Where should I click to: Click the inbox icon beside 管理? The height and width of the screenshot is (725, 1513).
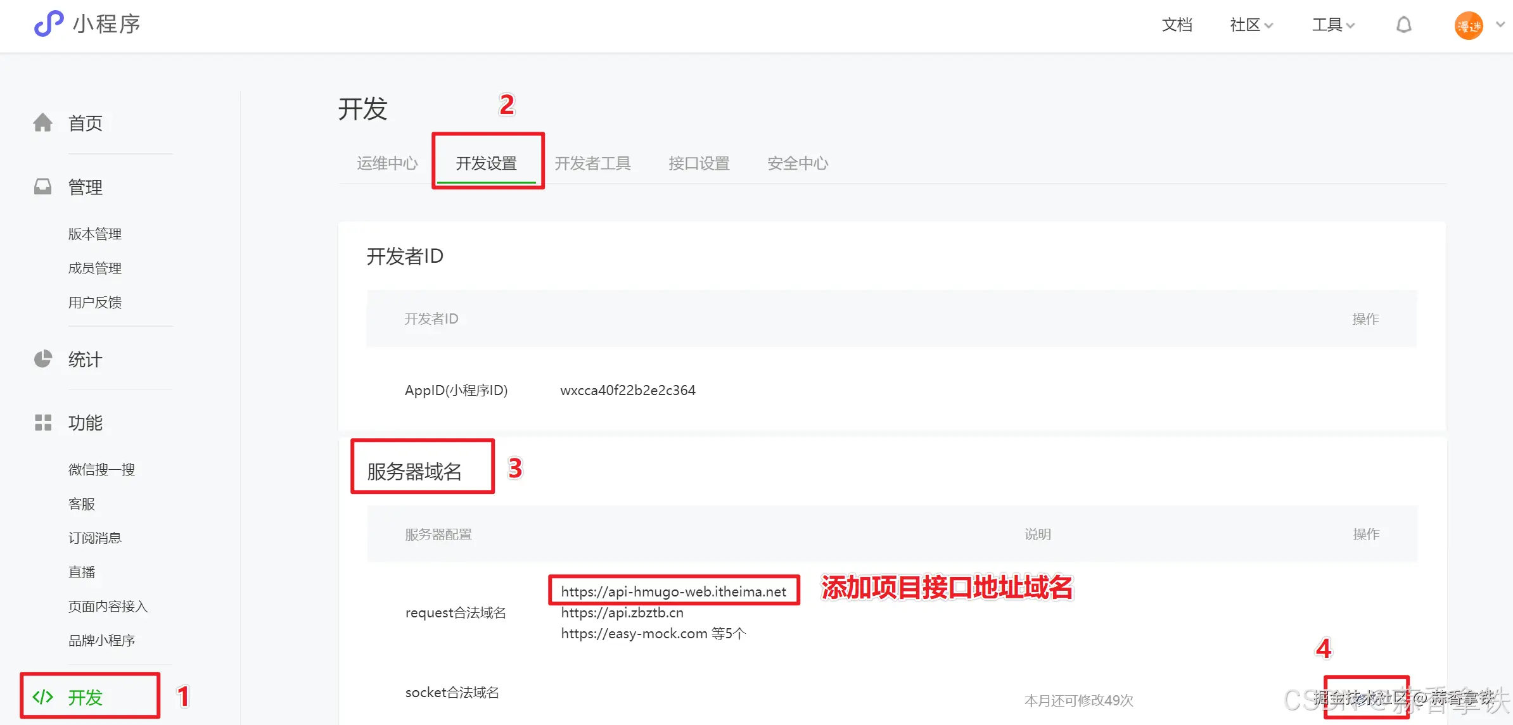point(42,187)
